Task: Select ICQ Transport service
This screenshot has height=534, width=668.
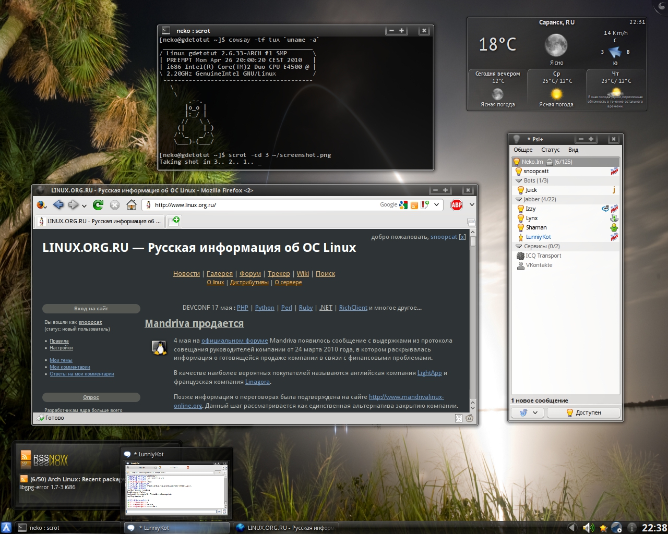Action: [x=566, y=256]
